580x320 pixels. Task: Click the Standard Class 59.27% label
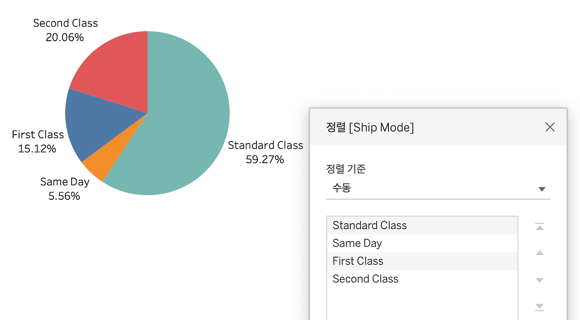pos(266,152)
